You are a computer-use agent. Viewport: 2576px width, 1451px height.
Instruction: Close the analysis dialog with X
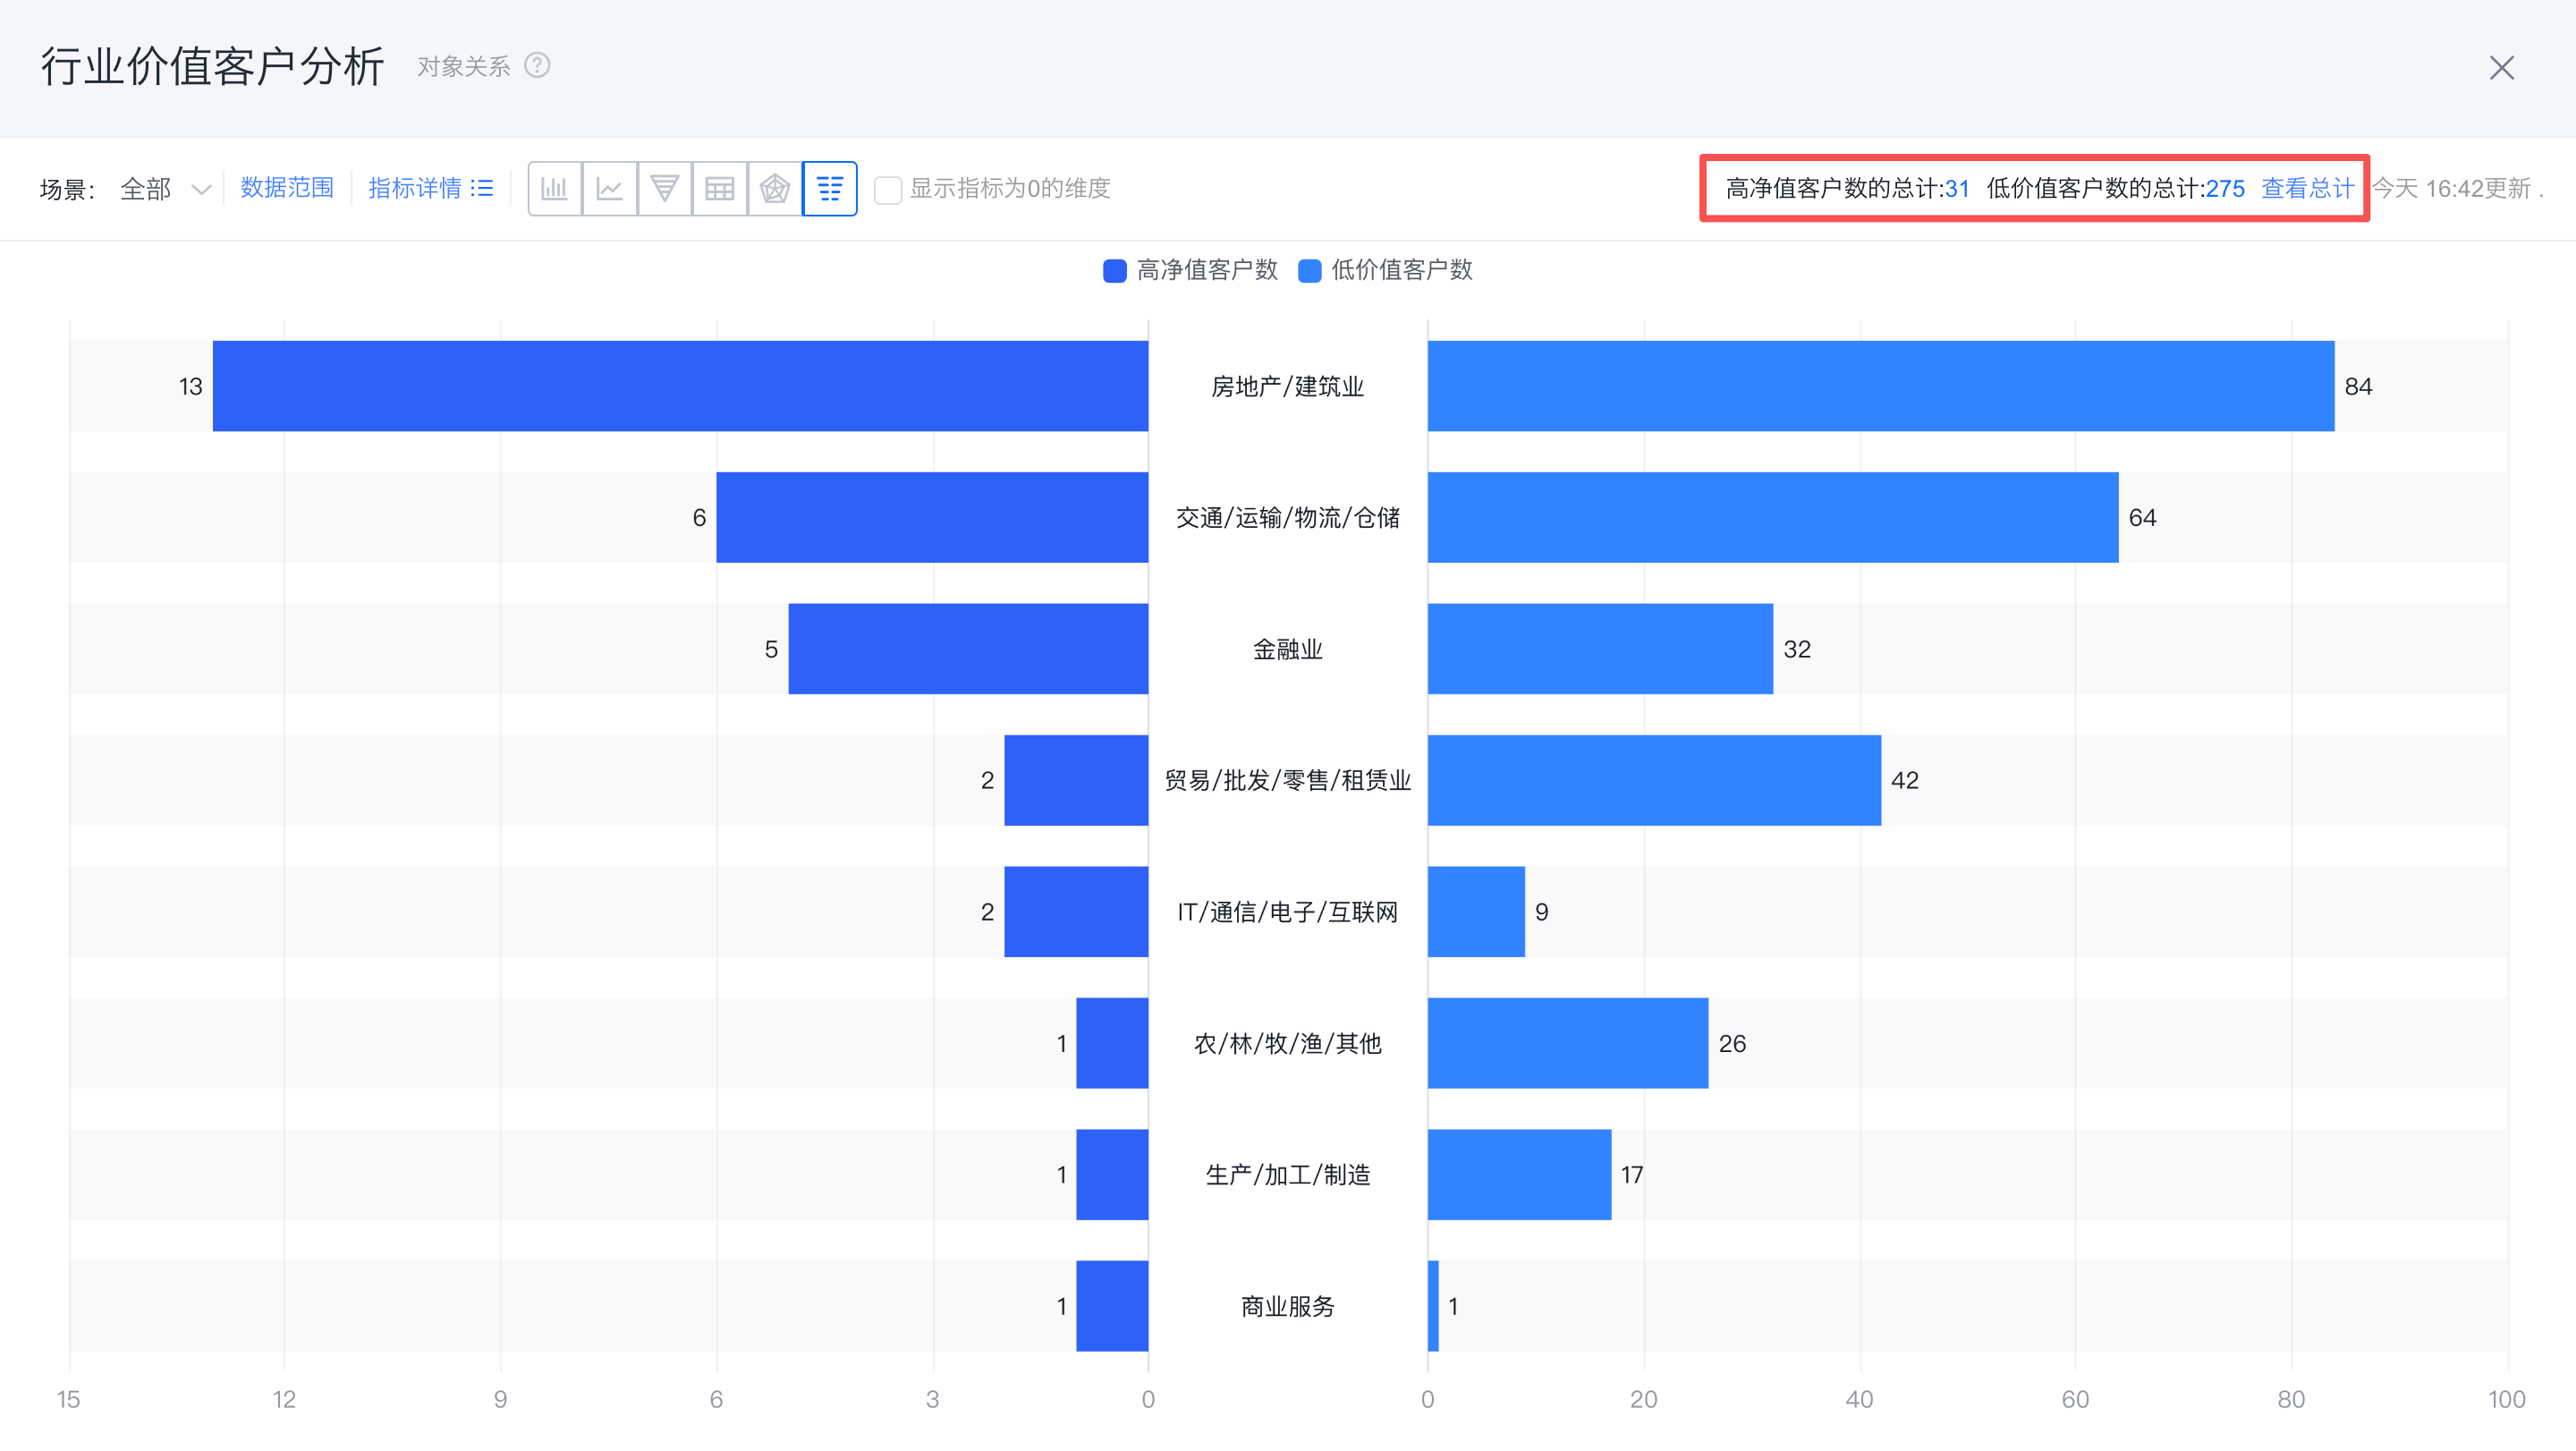(2501, 68)
